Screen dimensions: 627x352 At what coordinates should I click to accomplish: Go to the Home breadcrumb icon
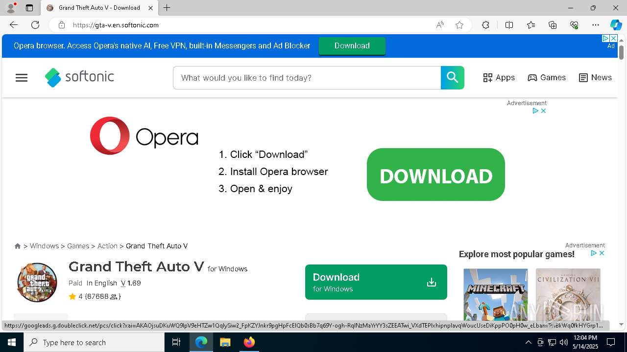pos(18,246)
